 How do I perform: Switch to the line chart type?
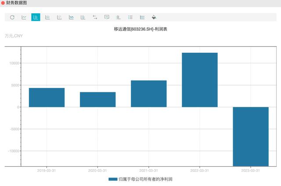pos(24,17)
